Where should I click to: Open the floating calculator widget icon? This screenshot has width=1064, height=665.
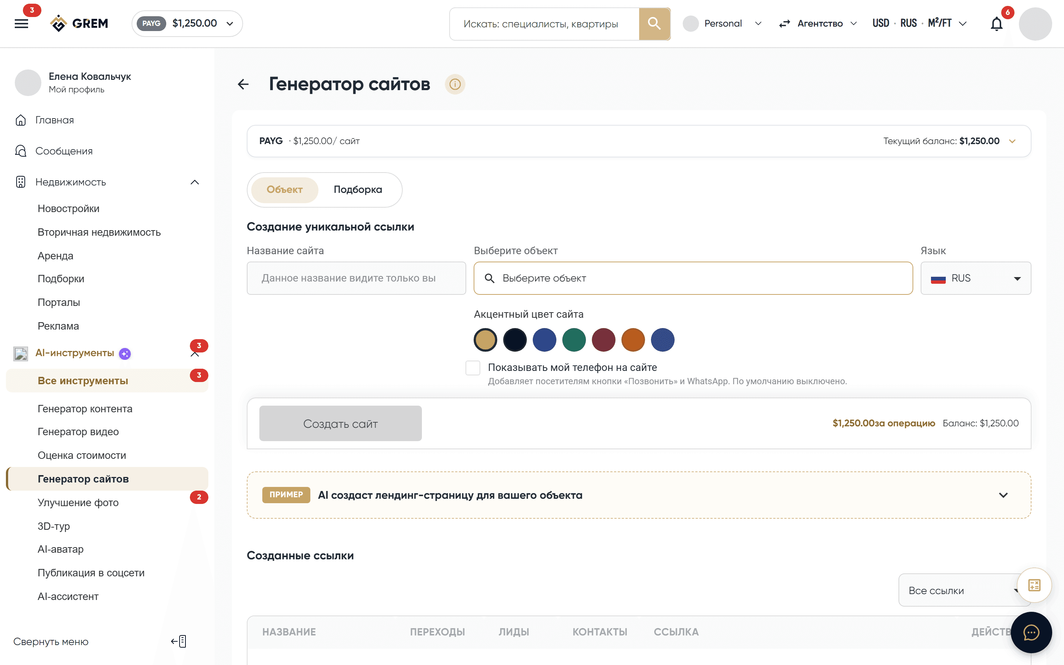1034,586
